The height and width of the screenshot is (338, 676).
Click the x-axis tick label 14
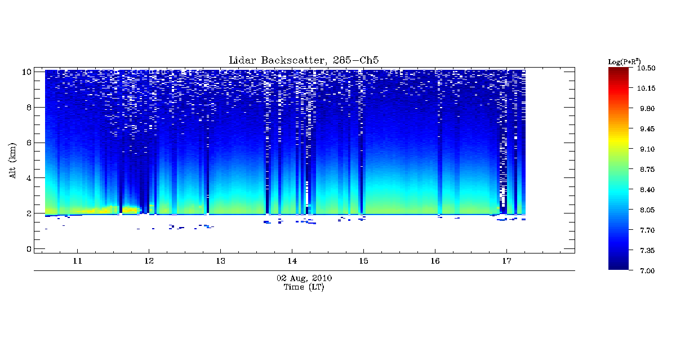pyautogui.click(x=292, y=261)
